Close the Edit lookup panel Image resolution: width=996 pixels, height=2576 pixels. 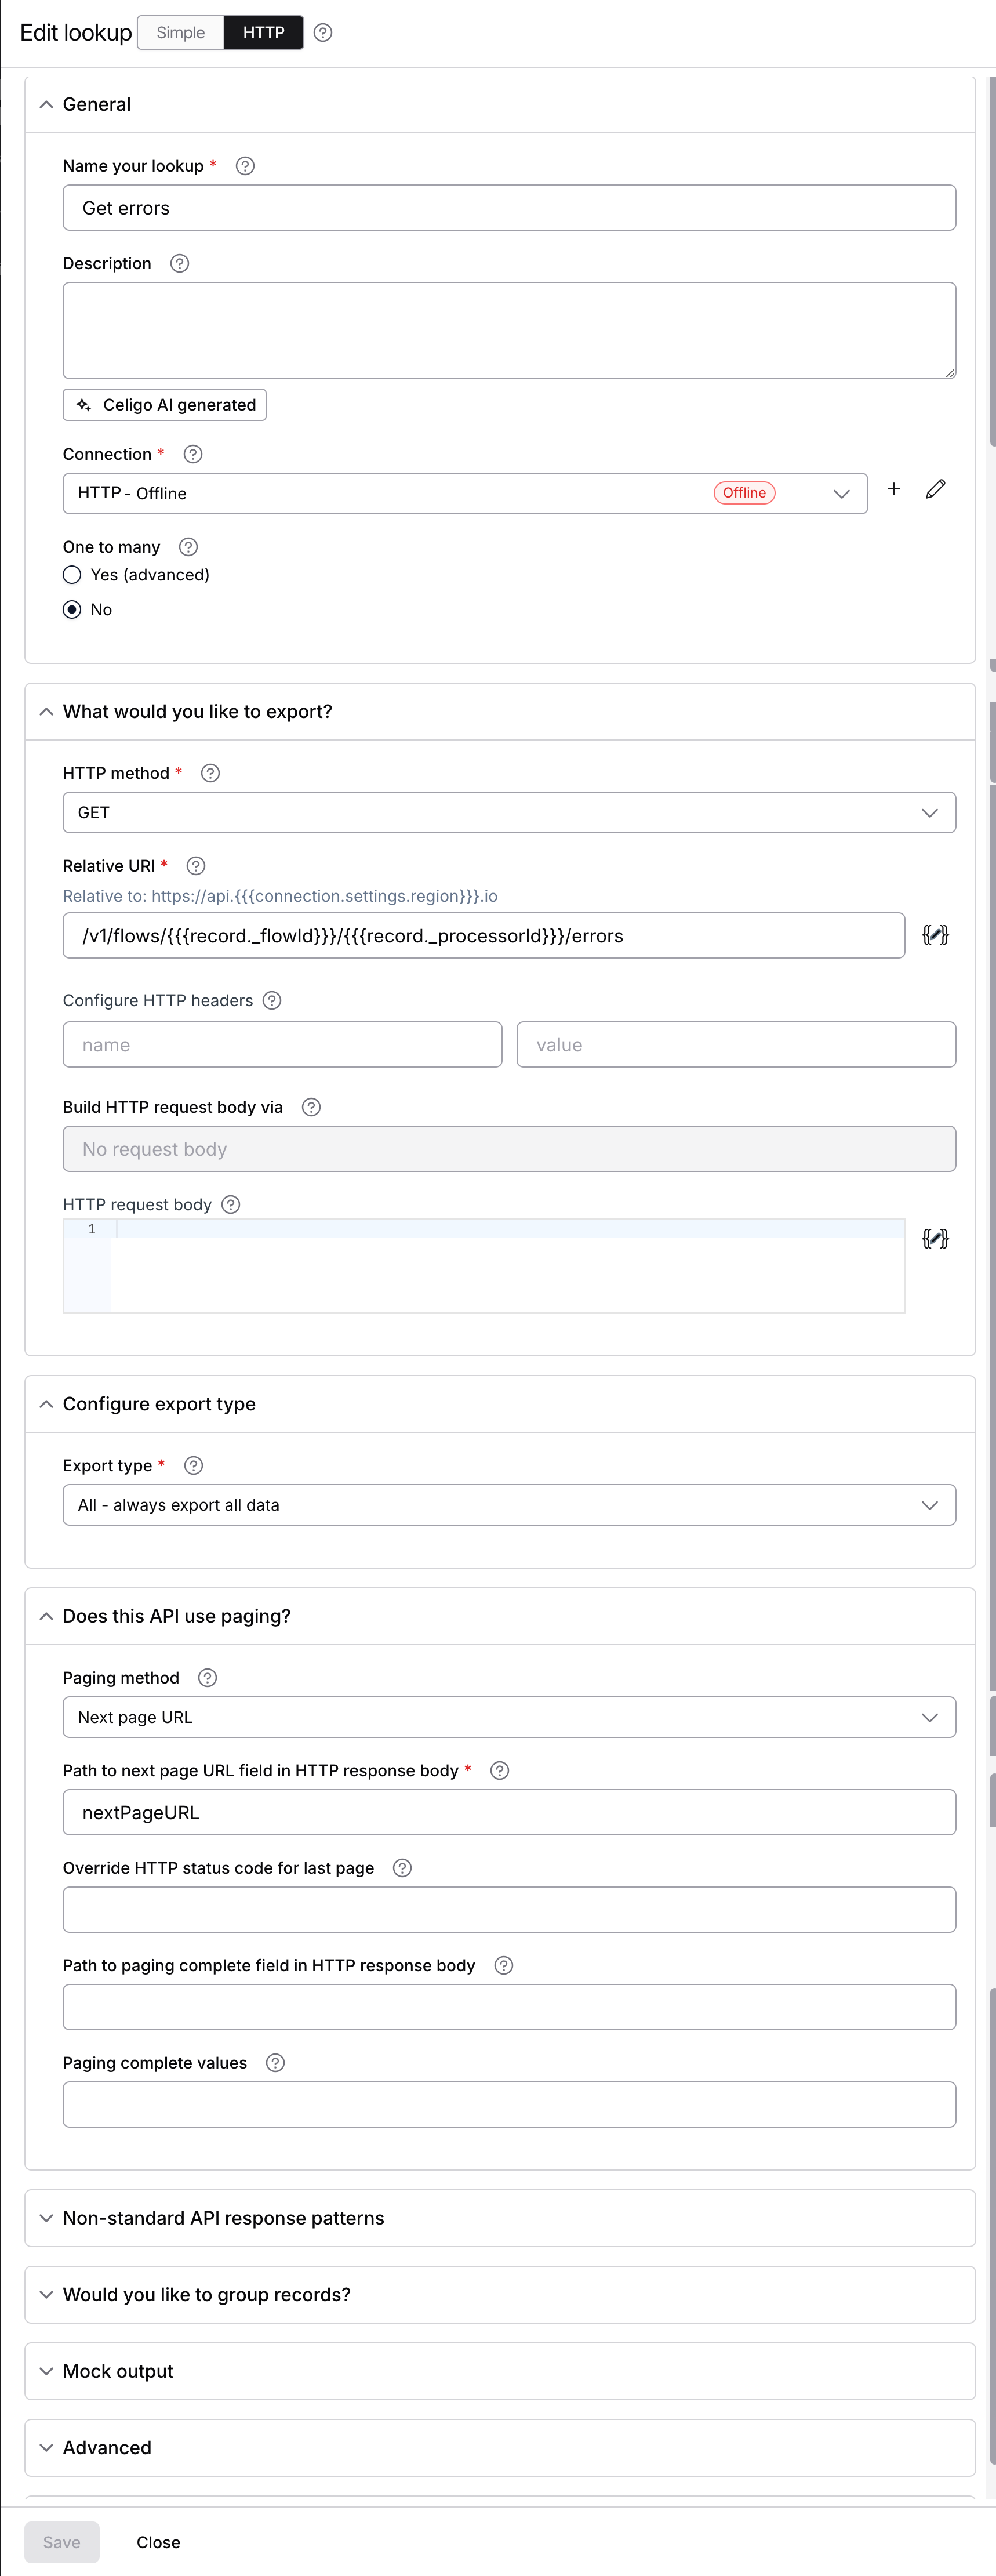pos(158,2542)
